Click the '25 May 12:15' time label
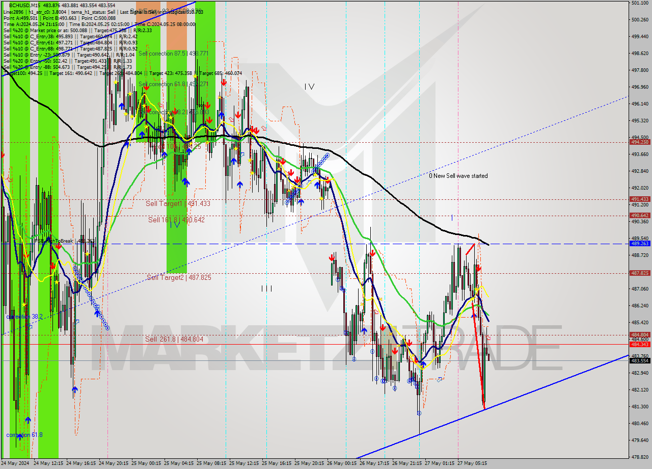Screen dimensions: 652x469 tap(244, 463)
